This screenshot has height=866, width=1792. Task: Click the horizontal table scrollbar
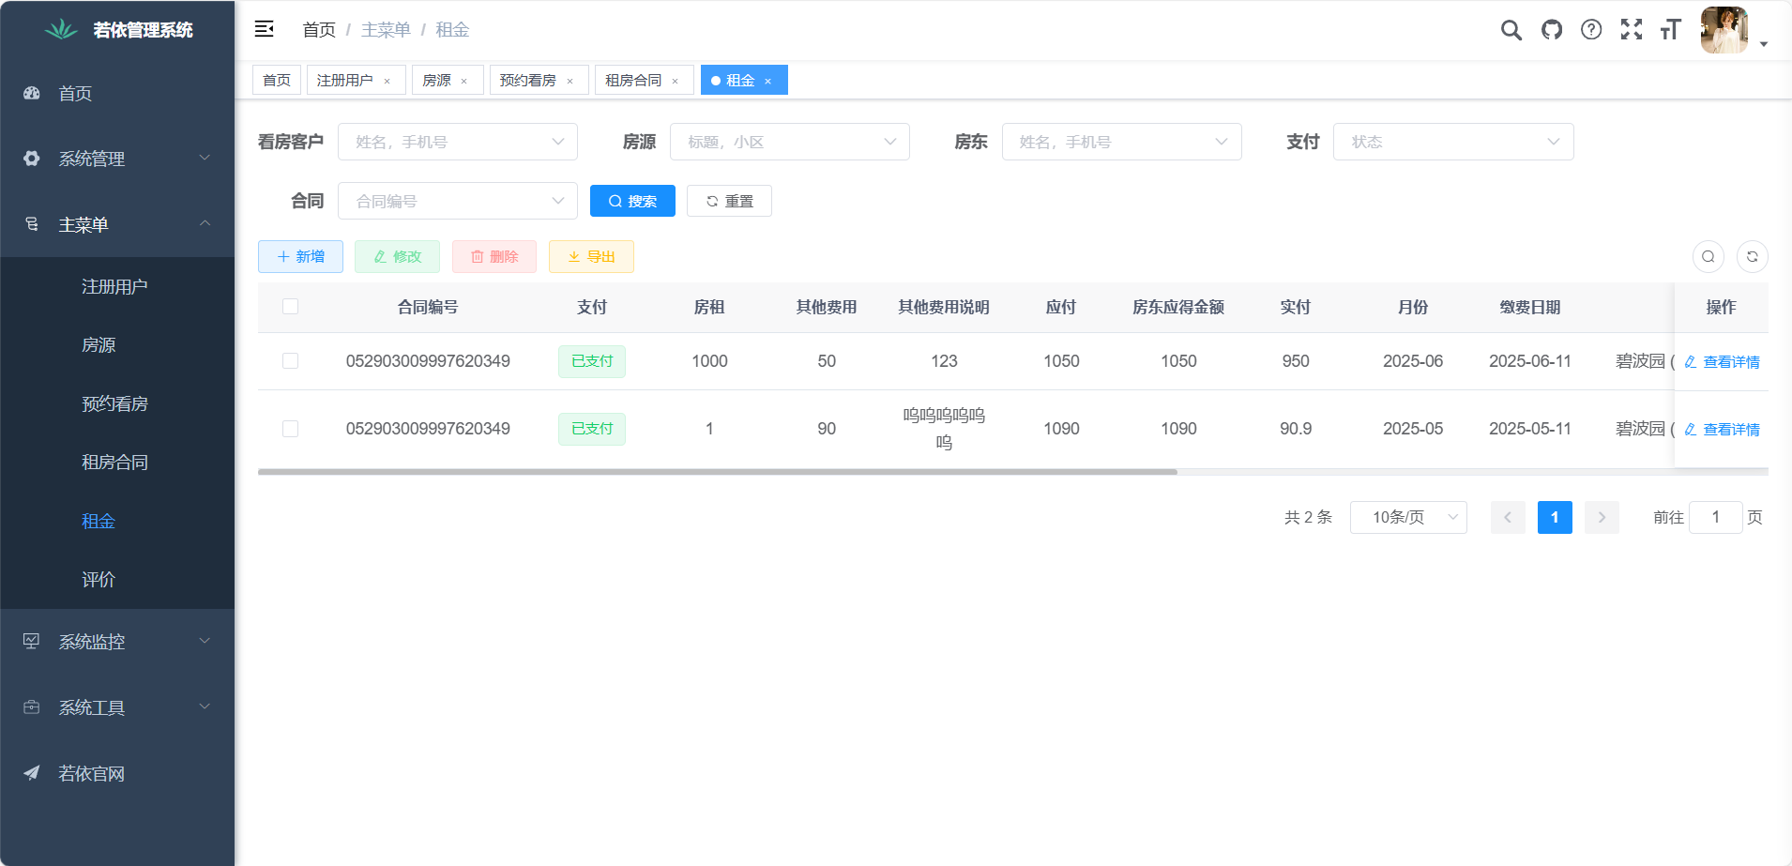(x=718, y=472)
